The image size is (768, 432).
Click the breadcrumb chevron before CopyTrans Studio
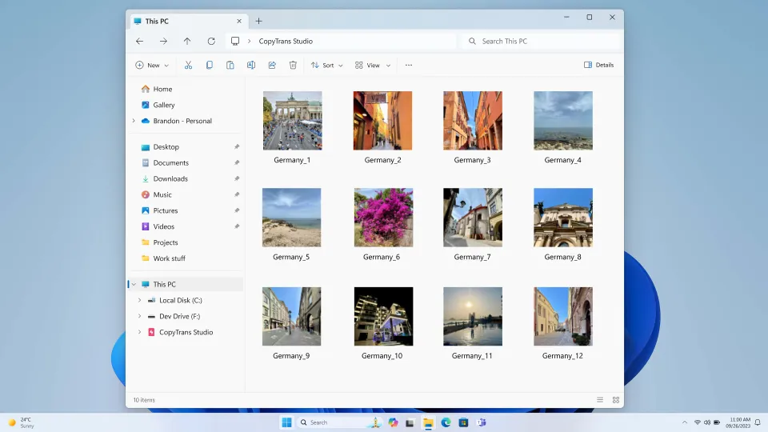[x=249, y=41]
